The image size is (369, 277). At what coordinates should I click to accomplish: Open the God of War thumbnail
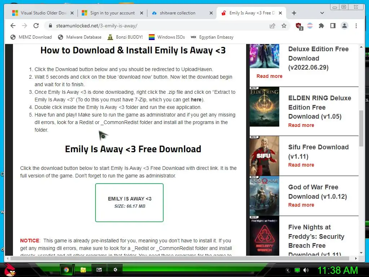pyautogui.click(x=264, y=196)
